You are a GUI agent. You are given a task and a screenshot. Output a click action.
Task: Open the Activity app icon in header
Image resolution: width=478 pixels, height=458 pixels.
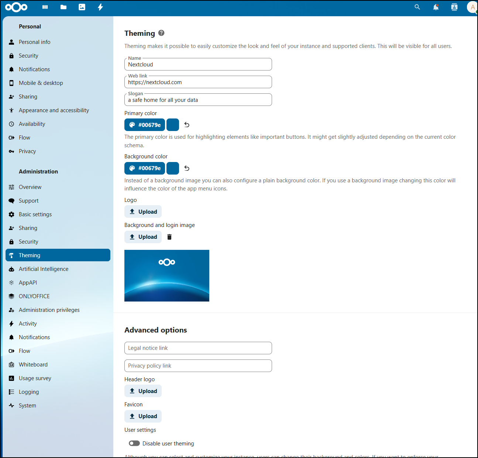click(x=100, y=7)
